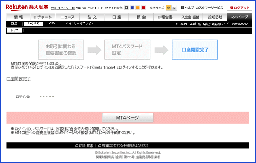Open the 照会 main tab
Image resolution: width=256 pixels, height=163 pixels.
click(141, 17)
